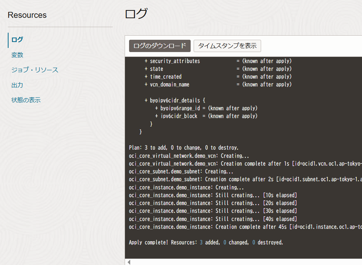Image resolution: width=362 pixels, height=265 pixels.
Task: Open 状態の表示 link
Action: [26, 100]
